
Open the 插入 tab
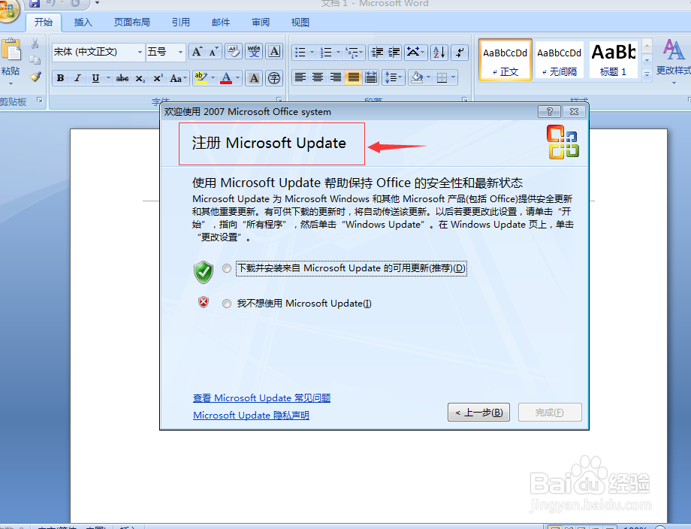point(83,22)
